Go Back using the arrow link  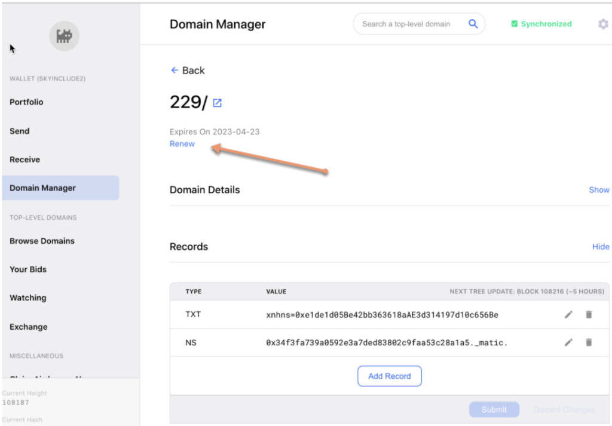pyautogui.click(x=188, y=70)
